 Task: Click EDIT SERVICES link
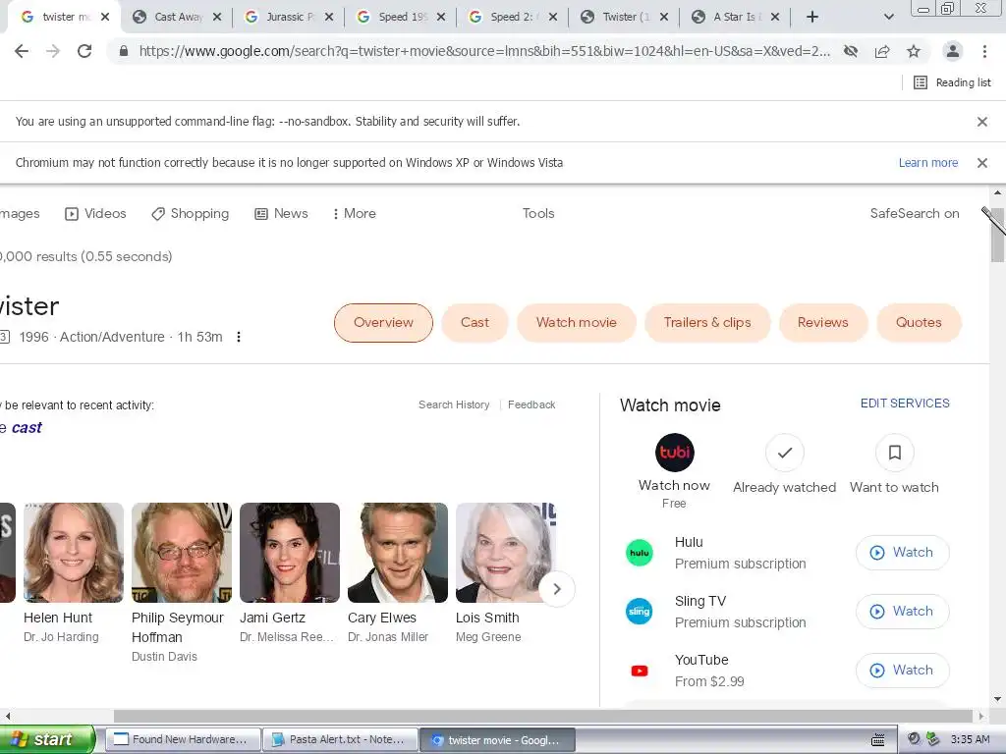[905, 404]
